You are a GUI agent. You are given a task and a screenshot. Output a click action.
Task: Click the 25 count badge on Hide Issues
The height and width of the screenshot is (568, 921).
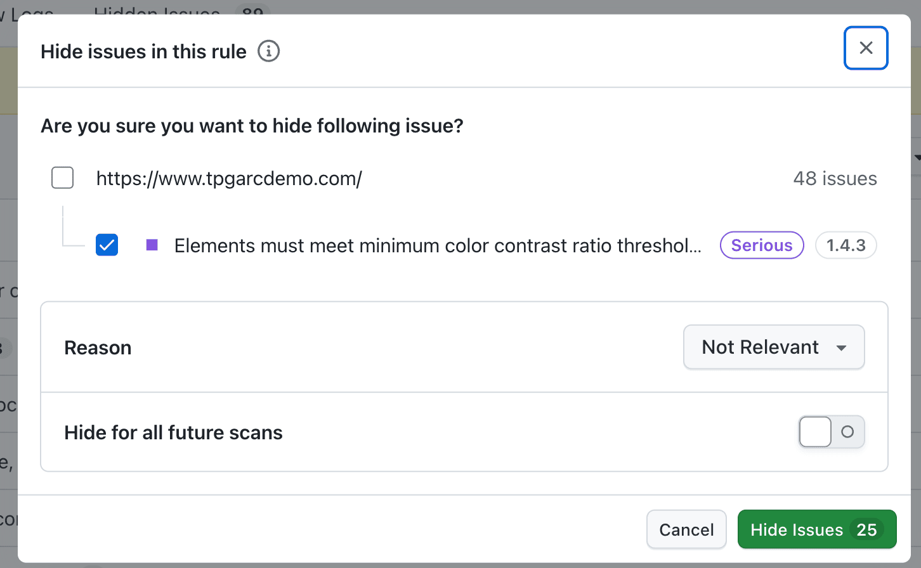(x=865, y=529)
